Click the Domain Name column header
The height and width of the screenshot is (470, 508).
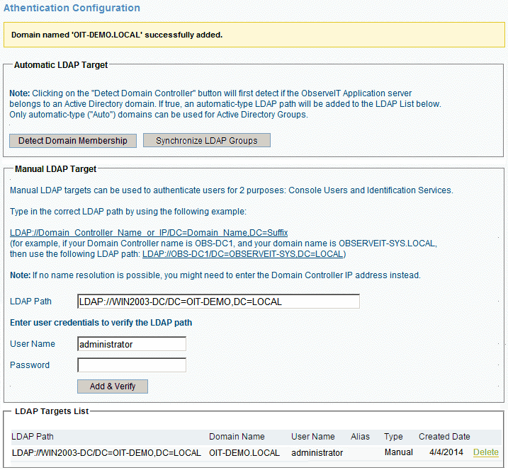pos(237,437)
